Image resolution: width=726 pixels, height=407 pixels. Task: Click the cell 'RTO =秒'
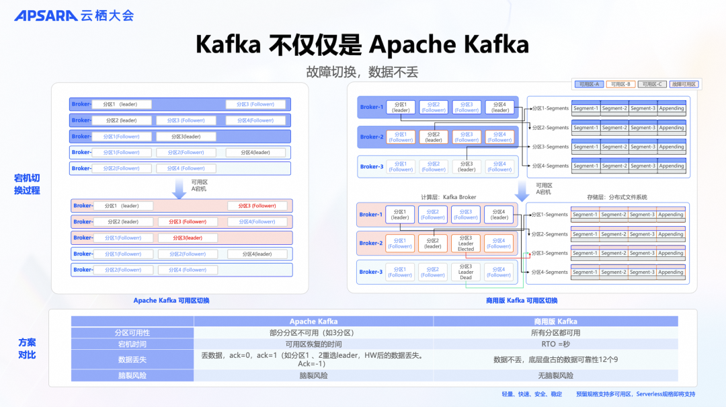(556, 344)
